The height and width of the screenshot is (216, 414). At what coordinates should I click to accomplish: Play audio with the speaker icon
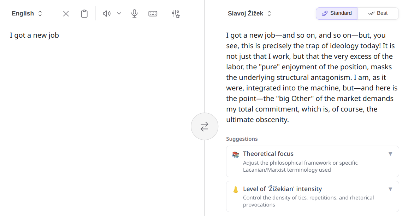point(107,13)
